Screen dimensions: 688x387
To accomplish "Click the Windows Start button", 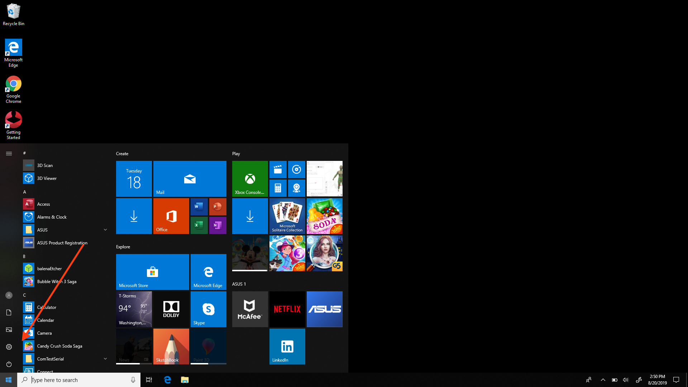I will [x=9, y=380].
